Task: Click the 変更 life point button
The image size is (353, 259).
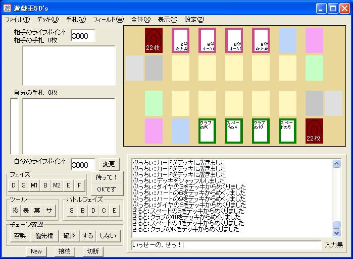Action: (109, 164)
